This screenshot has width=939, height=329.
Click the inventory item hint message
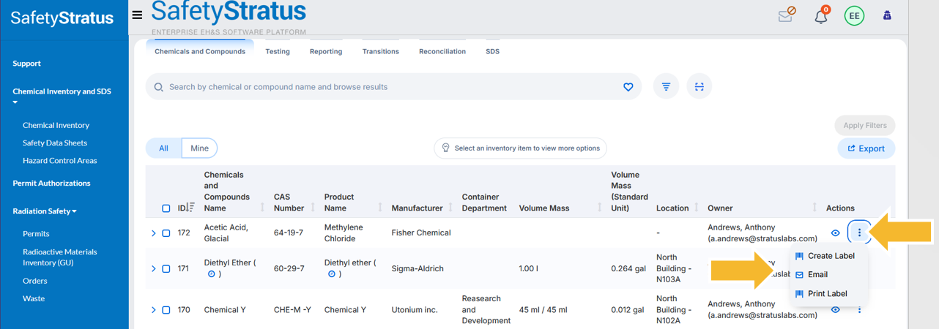520,148
